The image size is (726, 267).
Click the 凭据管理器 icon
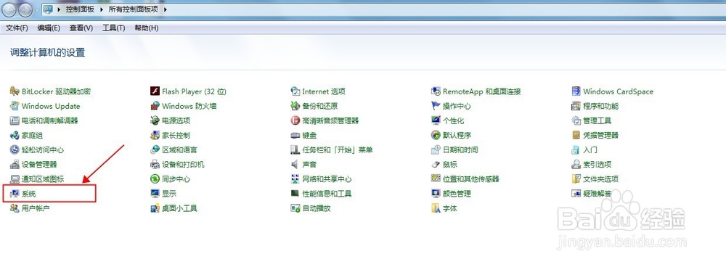click(x=576, y=135)
